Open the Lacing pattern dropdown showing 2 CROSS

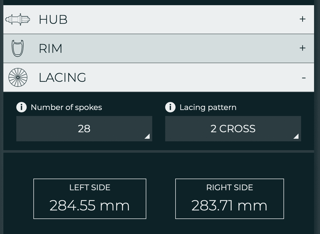[x=233, y=129]
